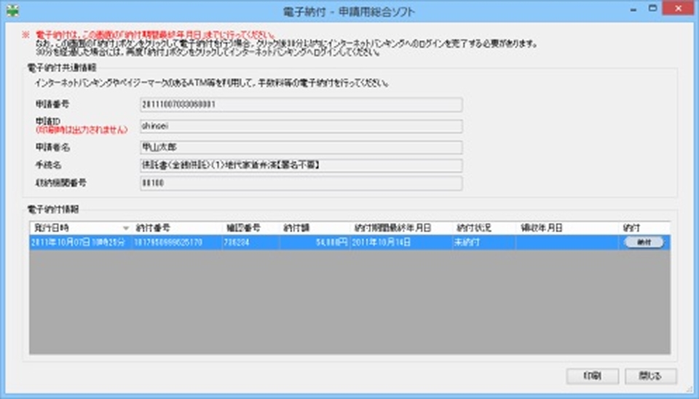Image resolution: width=699 pixels, height=399 pixels.
Task: Select the deadline cell 2011年10月14日
Action: coord(400,242)
